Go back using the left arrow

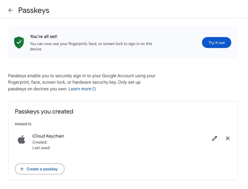[x=10, y=10]
